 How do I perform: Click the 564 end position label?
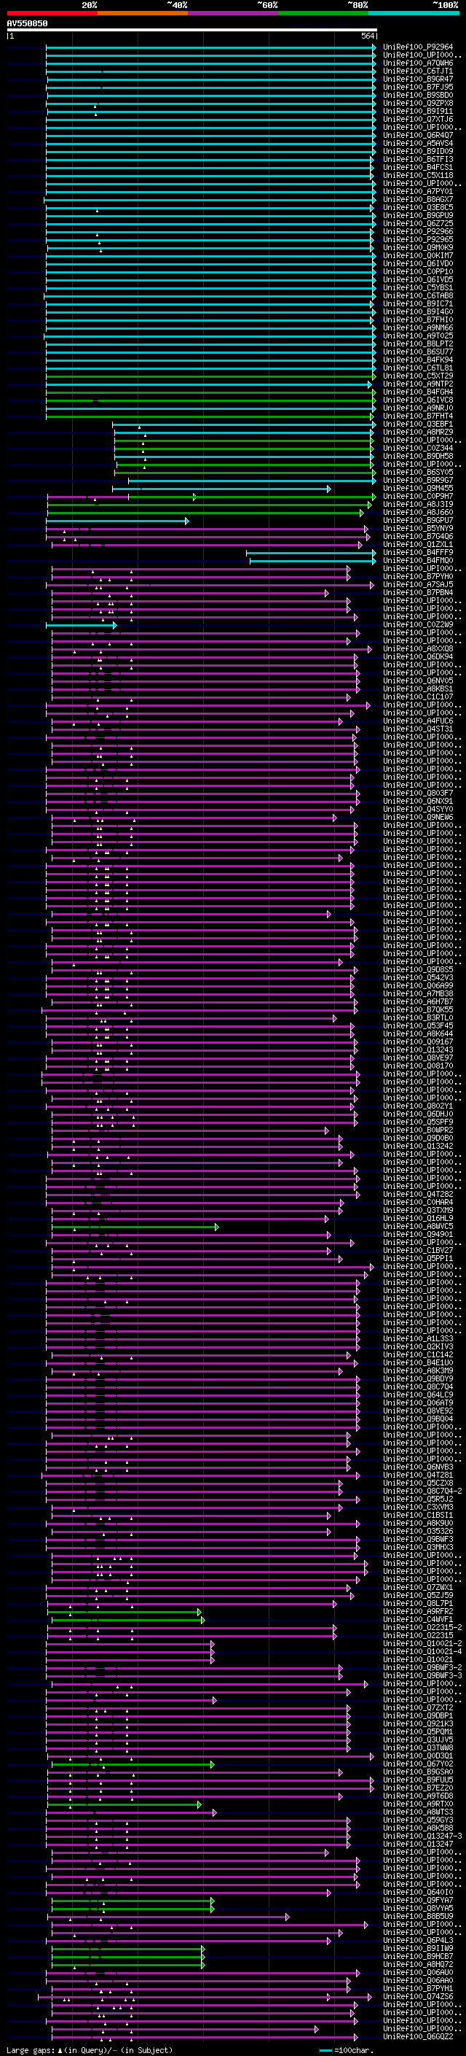point(368,36)
